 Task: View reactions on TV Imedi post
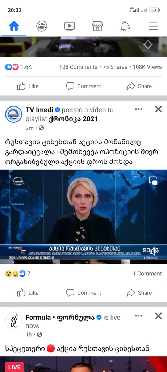(18, 274)
